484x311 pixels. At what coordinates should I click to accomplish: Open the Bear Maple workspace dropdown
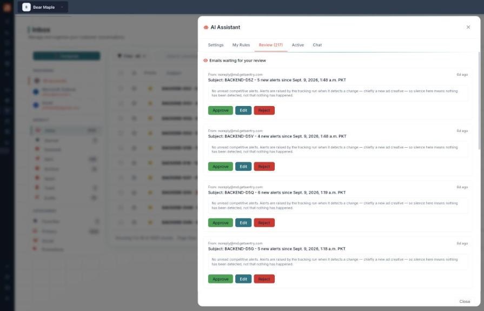tap(43, 7)
